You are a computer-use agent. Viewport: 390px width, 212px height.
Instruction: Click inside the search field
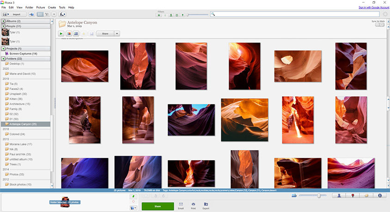[295, 14]
